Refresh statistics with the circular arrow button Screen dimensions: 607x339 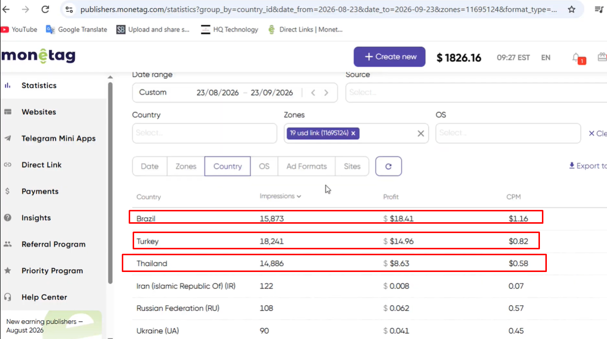[389, 166]
